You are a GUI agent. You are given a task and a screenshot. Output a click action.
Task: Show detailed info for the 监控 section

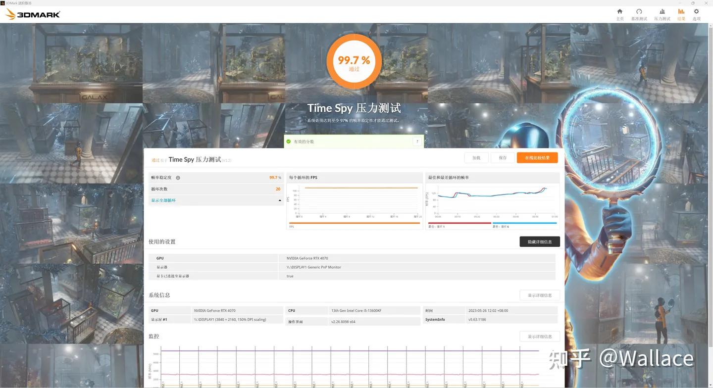point(539,336)
